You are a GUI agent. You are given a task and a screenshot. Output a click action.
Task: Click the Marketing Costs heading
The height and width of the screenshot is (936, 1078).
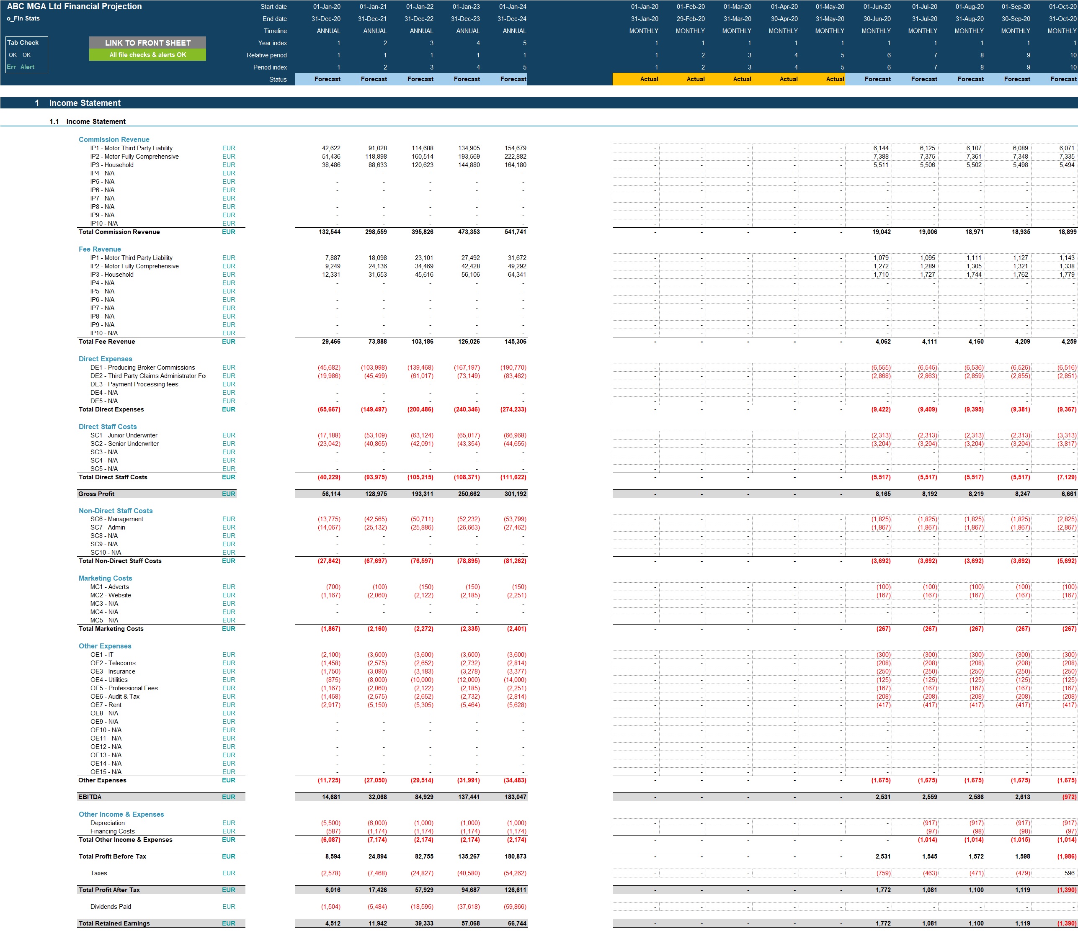click(x=105, y=578)
